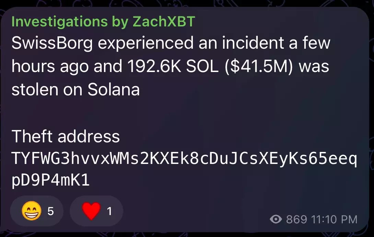The image size is (374, 237).
Task: Click the address continuation pD9P4mK1
Action: [x=50, y=180]
